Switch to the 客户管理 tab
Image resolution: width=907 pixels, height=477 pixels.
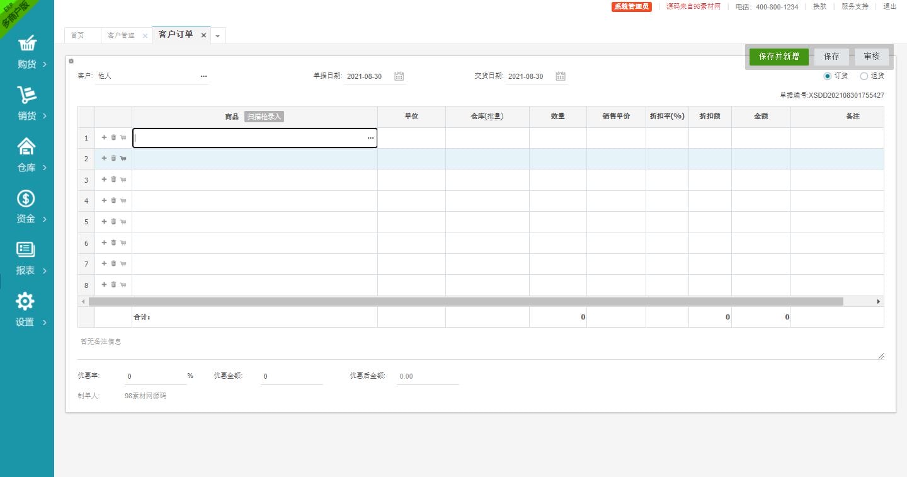click(121, 35)
